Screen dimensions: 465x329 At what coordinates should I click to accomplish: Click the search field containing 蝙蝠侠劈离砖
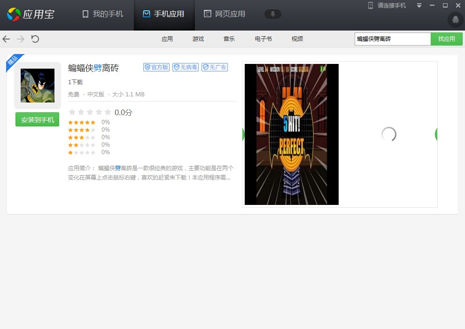[393, 39]
